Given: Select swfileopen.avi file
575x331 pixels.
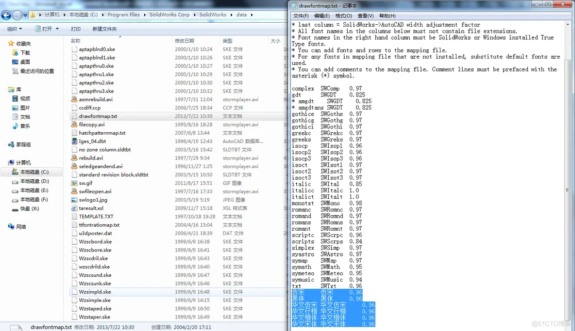Looking at the screenshot, I should click(95, 191).
